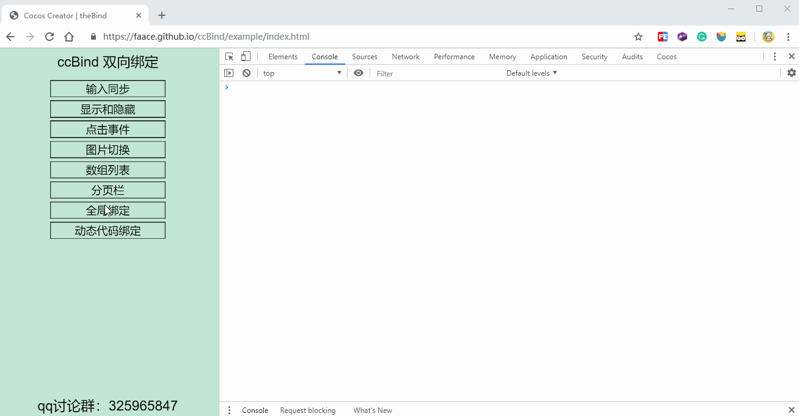Reload the current page
799x416 pixels.
pos(49,37)
